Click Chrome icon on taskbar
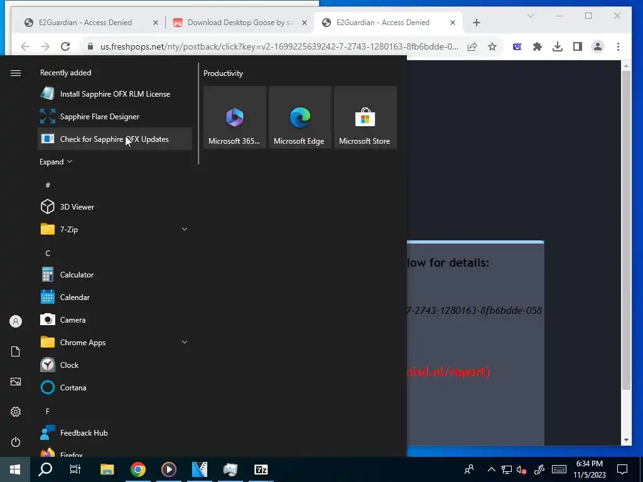The width and height of the screenshot is (643, 482). click(138, 469)
